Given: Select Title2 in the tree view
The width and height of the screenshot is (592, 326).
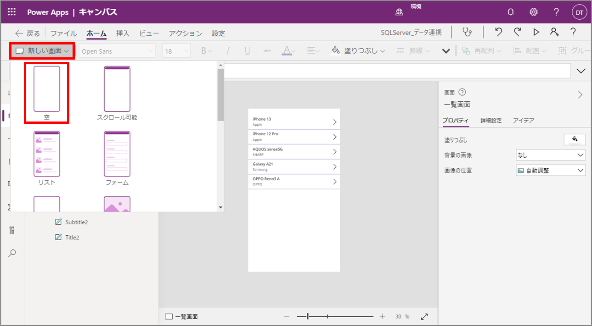Looking at the screenshot, I should 72,237.
